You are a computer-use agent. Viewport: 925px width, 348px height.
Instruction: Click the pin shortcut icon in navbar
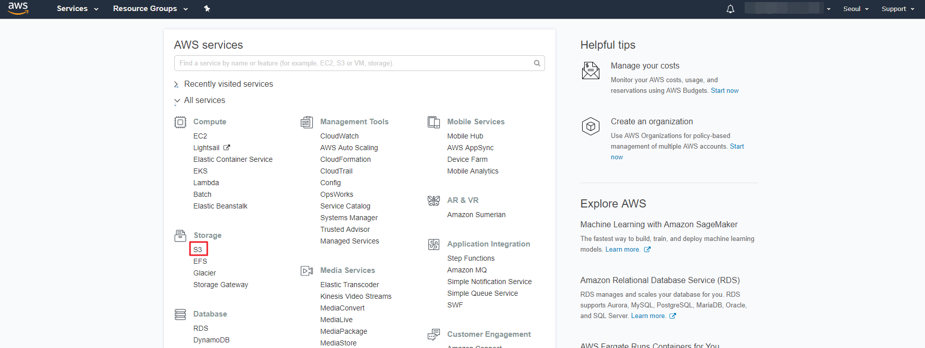[x=207, y=9]
